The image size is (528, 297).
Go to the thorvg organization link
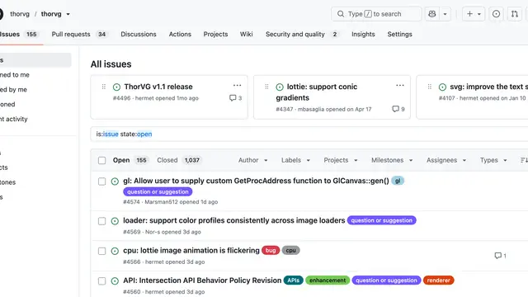pyautogui.click(x=20, y=14)
